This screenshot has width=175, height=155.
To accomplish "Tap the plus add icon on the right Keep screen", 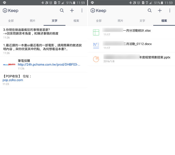I will pos(160,11).
